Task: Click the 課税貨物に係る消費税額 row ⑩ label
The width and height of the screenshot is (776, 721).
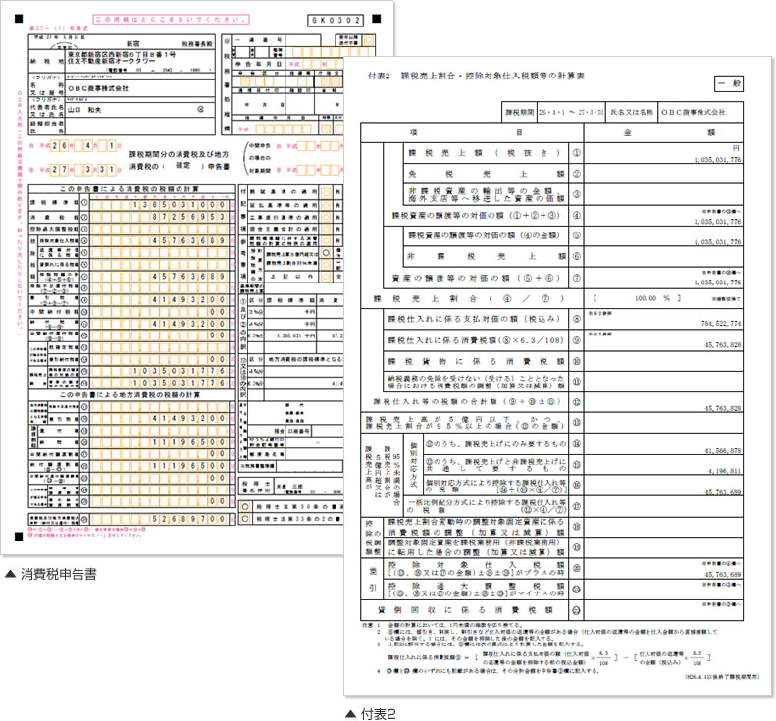Action: [x=476, y=361]
